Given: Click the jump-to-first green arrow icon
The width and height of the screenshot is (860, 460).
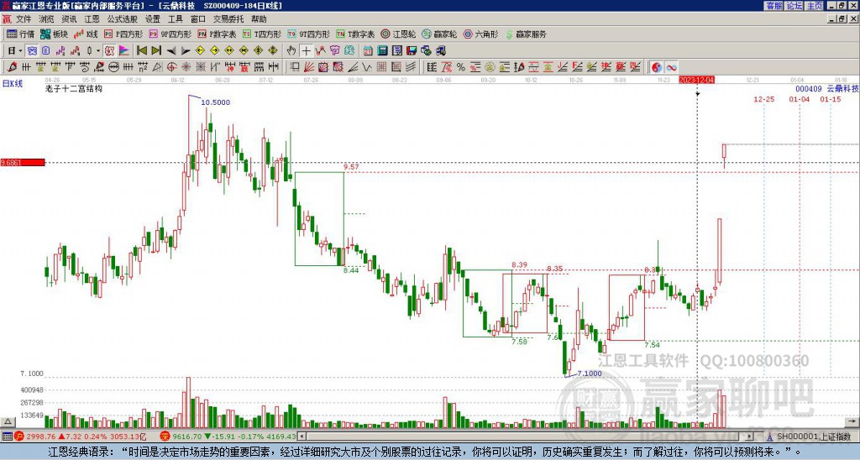Looking at the screenshot, I should 141,51.
